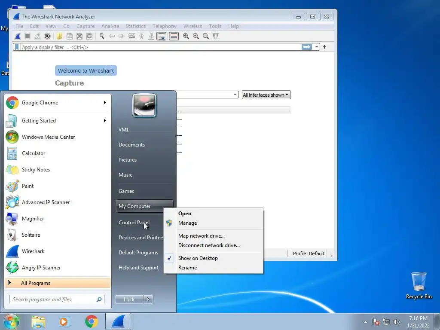
Task: Add a display filter button with plus
Action: tap(324, 47)
